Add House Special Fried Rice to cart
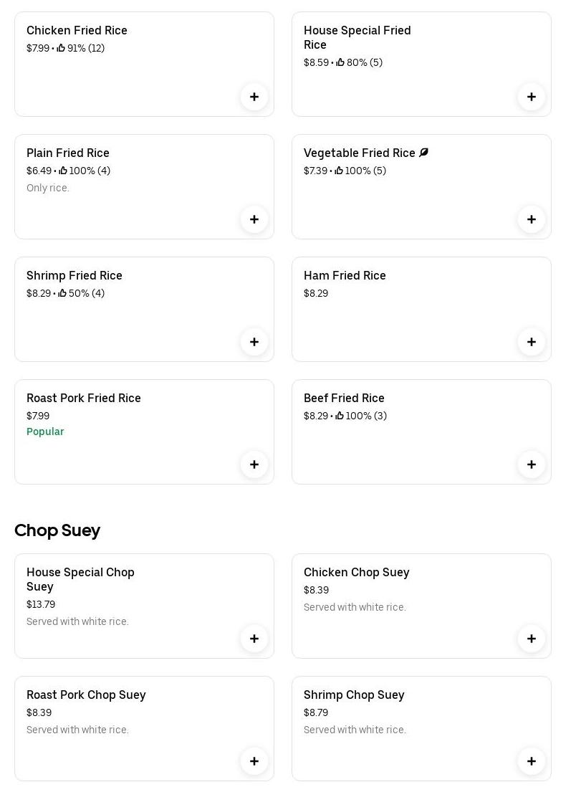This screenshot has width=576, height=787. [x=532, y=97]
